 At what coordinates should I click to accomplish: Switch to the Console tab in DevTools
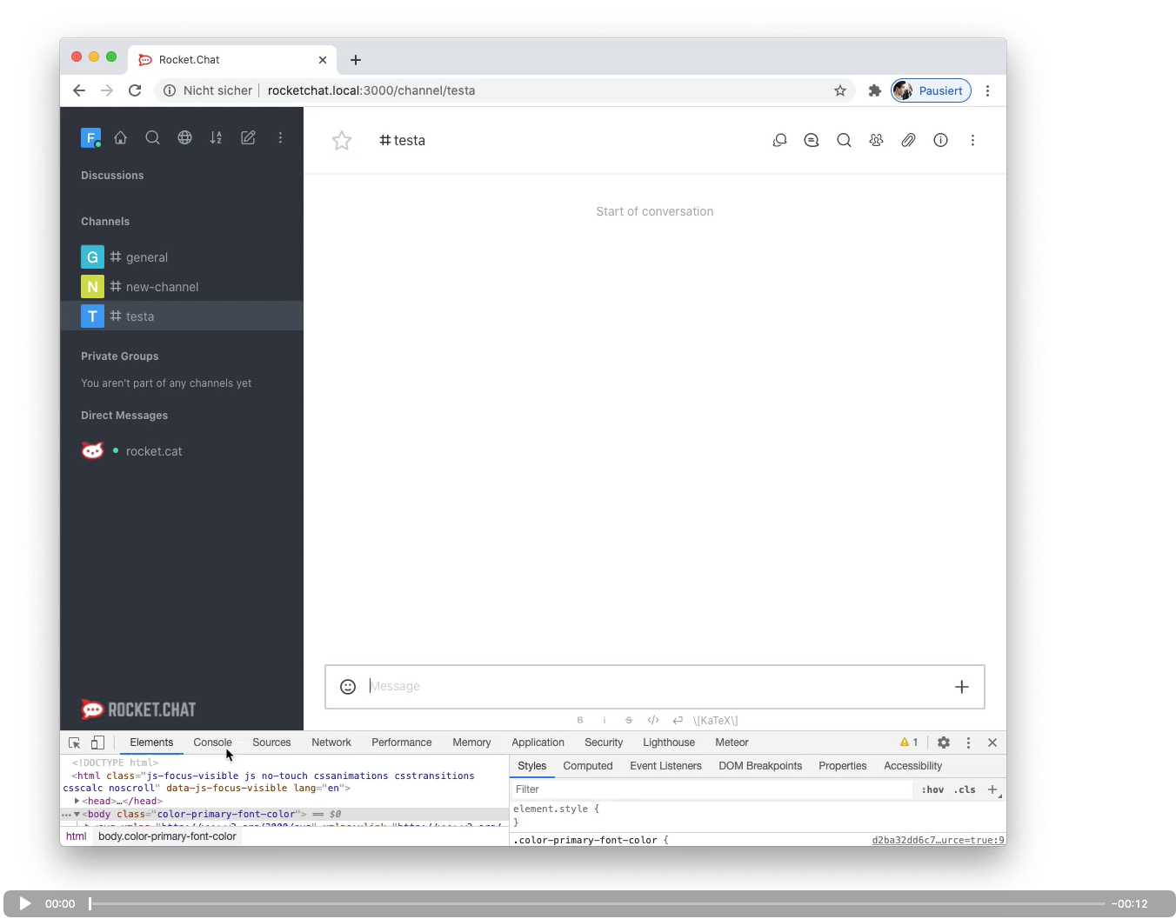(212, 743)
